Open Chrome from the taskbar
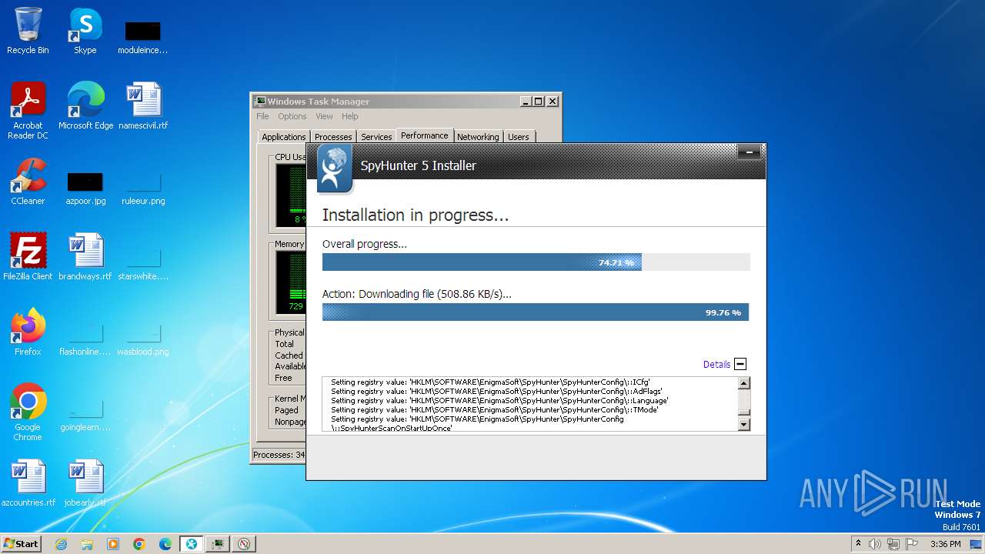Image resolution: width=985 pixels, height=554 pixels. click(x=139, y=544)
